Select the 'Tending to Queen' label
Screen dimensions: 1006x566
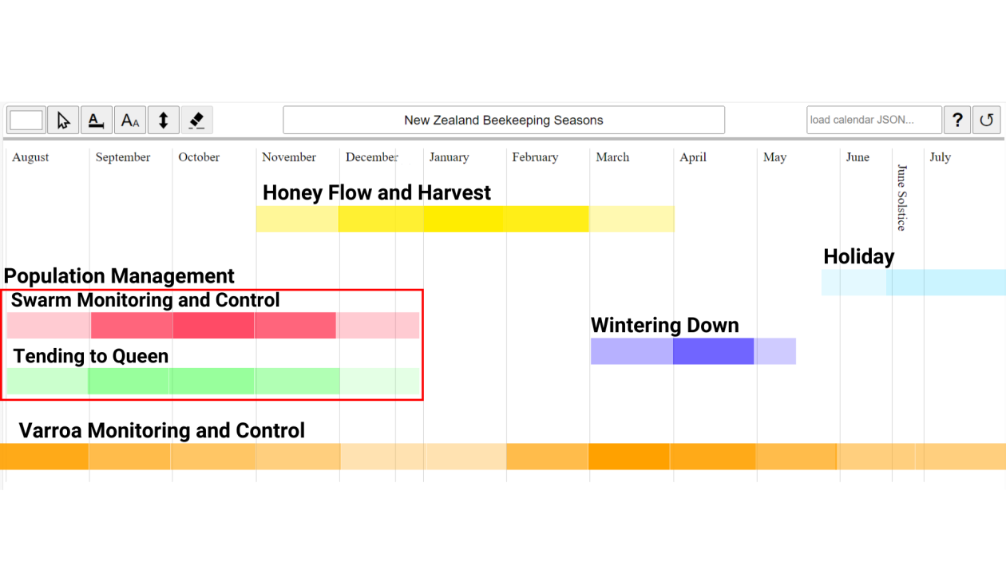tap(91, 356)
